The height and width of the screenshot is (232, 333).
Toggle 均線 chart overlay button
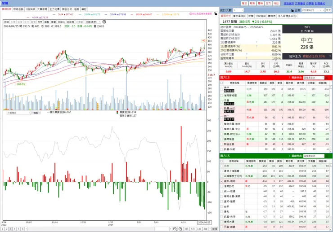(x=6, y=22)
